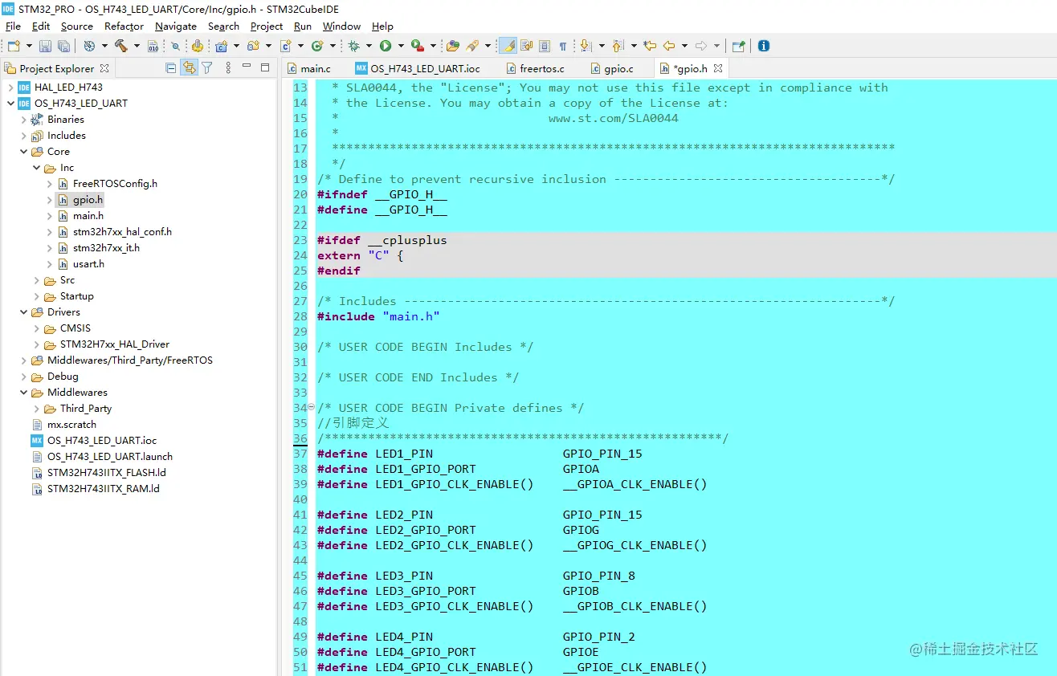The width and height of the screenshot is (1057, 676).
Task: Expand the HAL_LED_H743 project
Action: pos(10,88)
